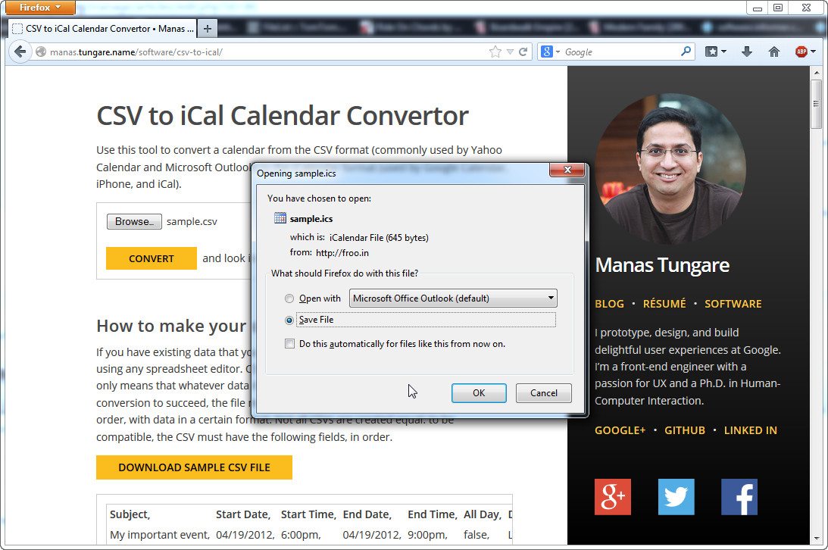Expand the bookmarks menu arrow
Screen dimensions: 828x550
coord(723,52)
